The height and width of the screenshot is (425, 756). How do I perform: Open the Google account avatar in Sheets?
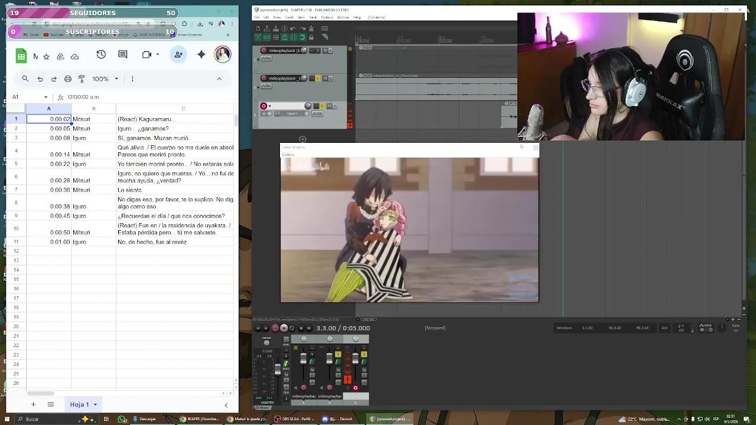pos(223,54)
